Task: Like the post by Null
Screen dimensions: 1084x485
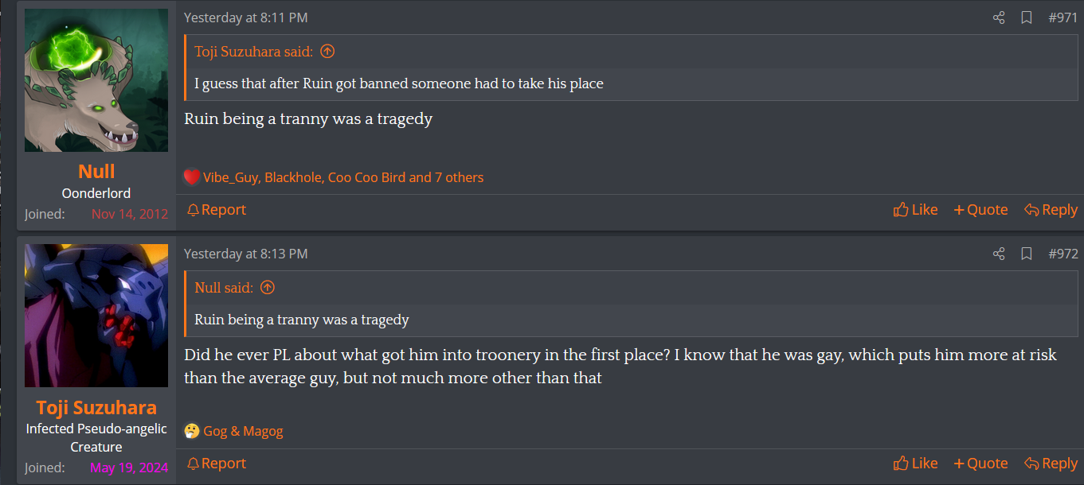Action: pos(915,210)
